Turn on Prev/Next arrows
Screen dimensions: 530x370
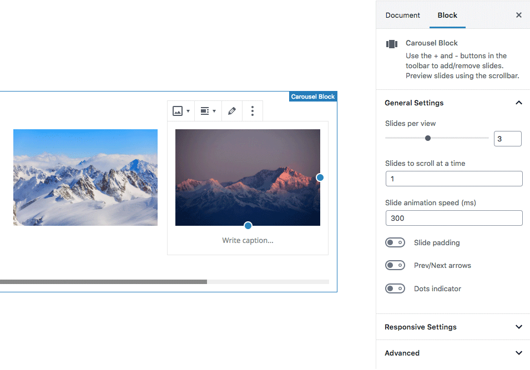tap(395, 265)
